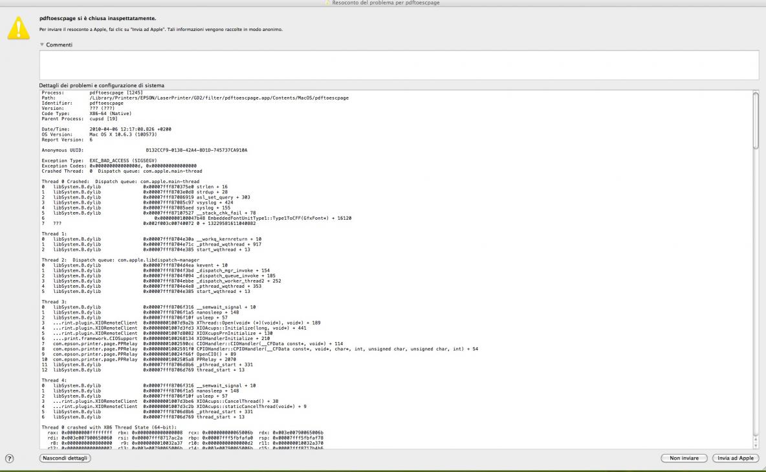Click the '__workq_kernreturn + 10' frame

pyautogui.click(x=151, y=239)
